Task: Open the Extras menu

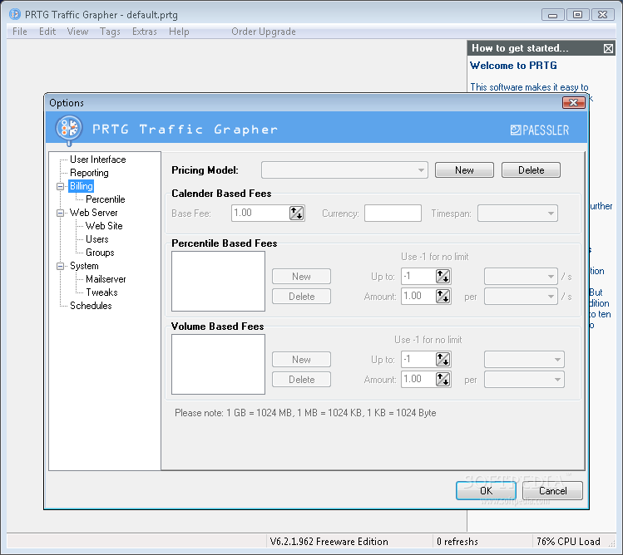Action: point(144,32)
